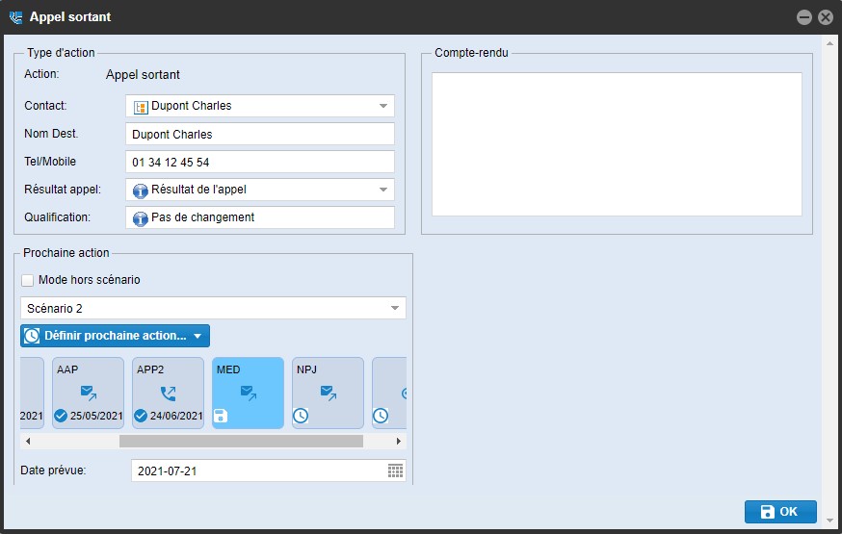
Task: Click the checkmark icon next to 24/06/2021
Action: pyautogui.click(x=141, y=416)
